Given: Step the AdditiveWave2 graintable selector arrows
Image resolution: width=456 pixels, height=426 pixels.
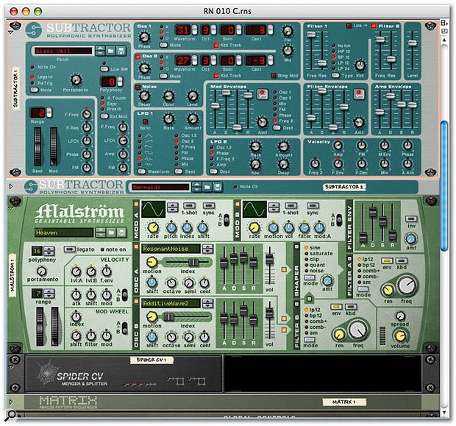Looking at the screenshot, I should 207,303.
